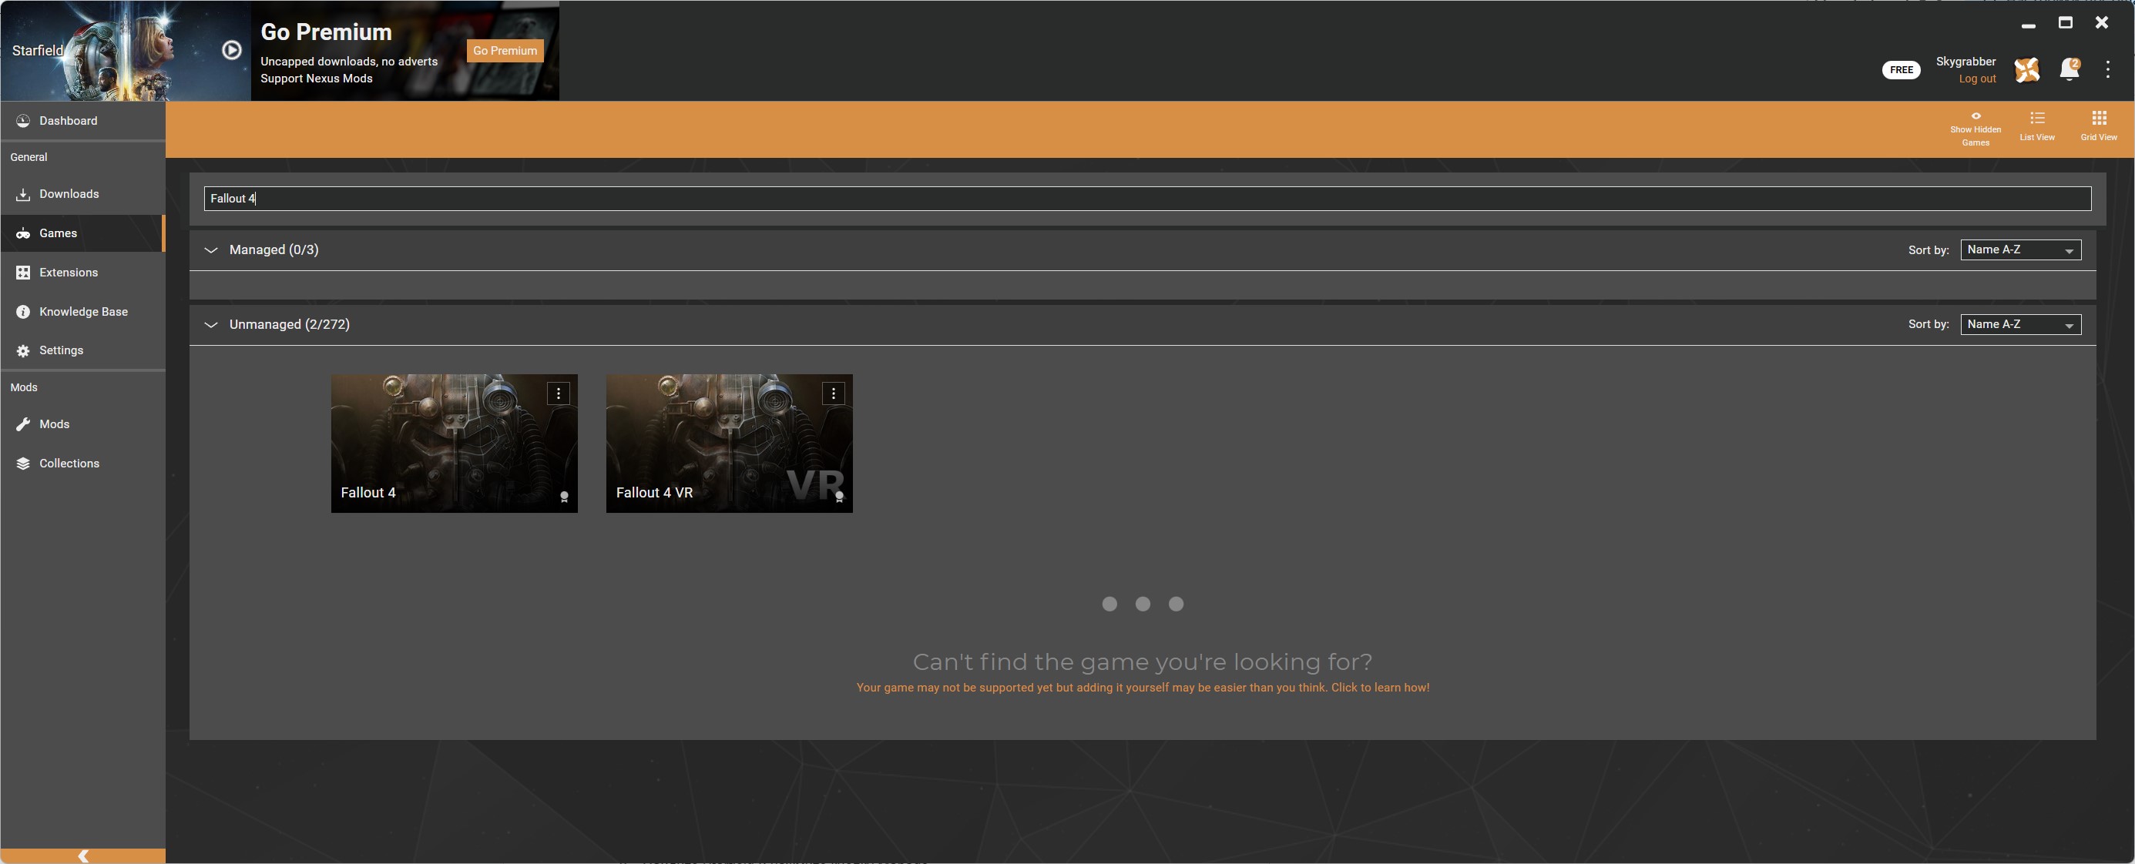Click the Settings gear icon
The height and width of the screenshot is (864, 2135).
point(23,351)
